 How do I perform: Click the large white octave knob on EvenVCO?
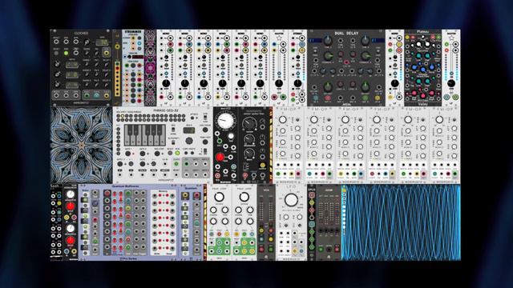click(x=225, y=121)
